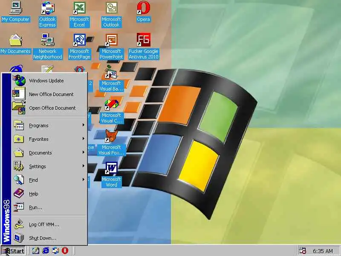The image size is (341, 256).
Task: Click the Task Scheduler tray icon
Action: point(302,250)
